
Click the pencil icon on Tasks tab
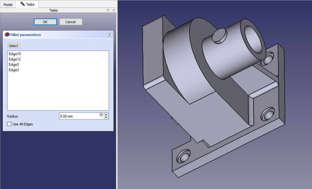(22, 4)
